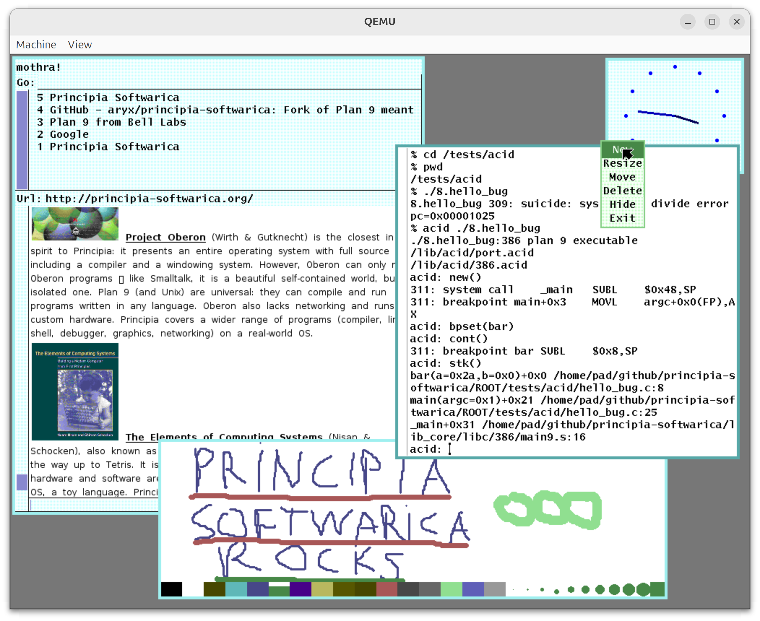Choose New from the rio window menu

[622, 150]
